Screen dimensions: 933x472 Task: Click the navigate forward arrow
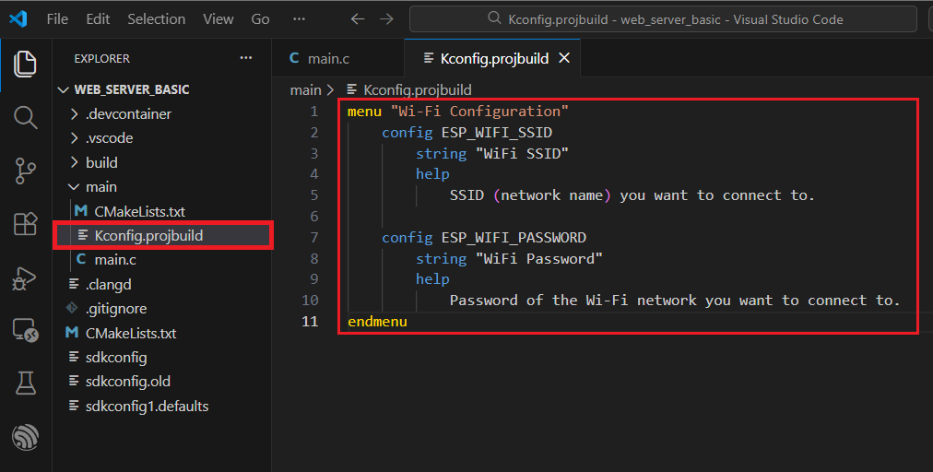(386, 18)
